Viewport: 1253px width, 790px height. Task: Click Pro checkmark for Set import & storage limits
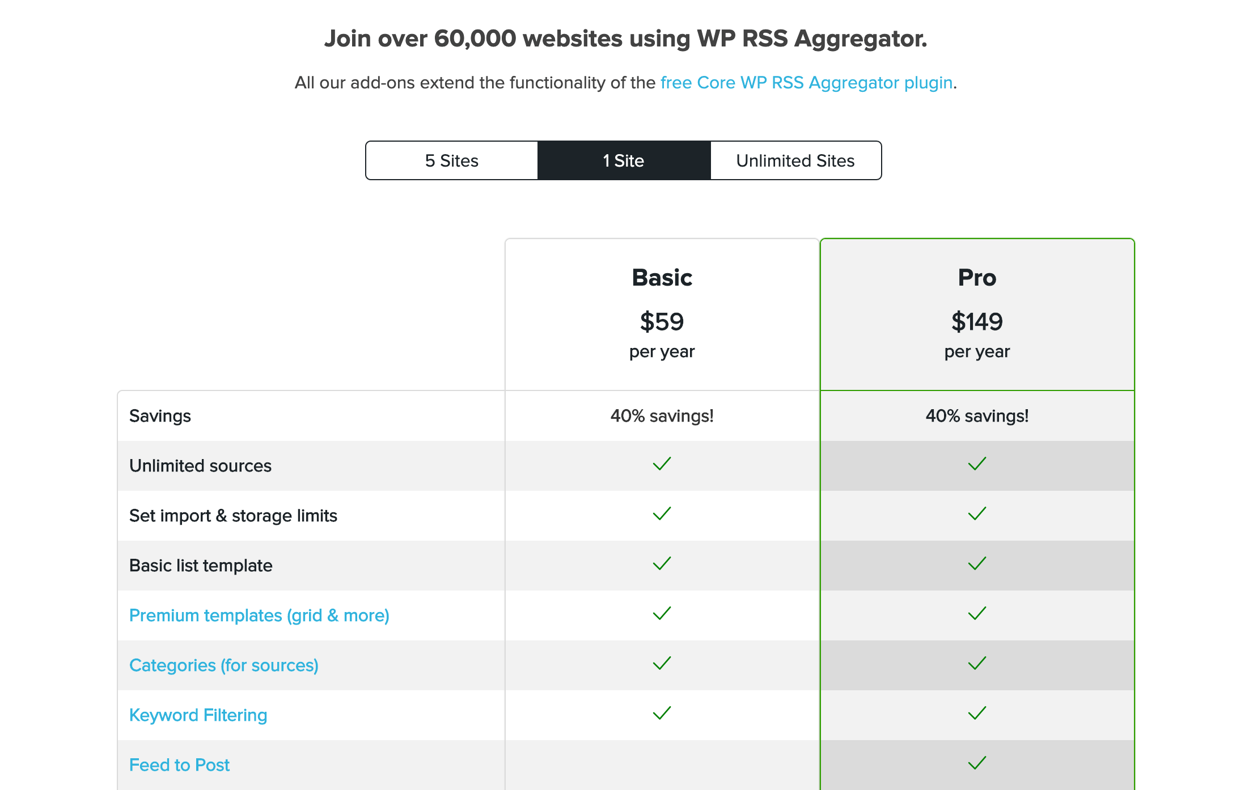coord(977,514)
